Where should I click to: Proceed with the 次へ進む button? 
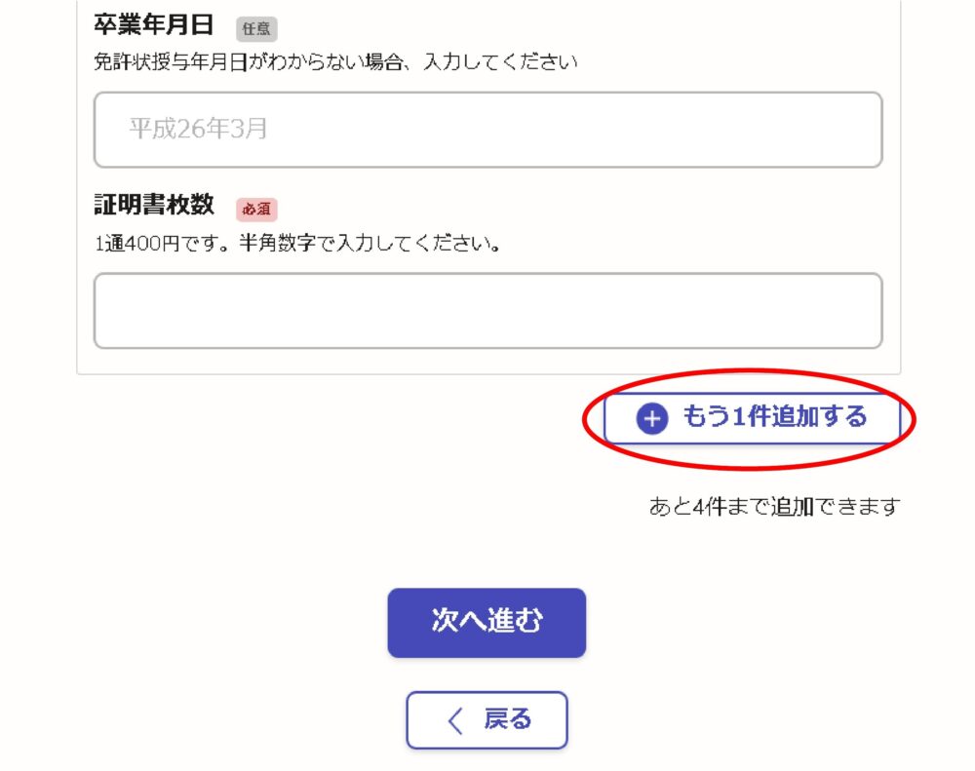[x=487, y=623]
